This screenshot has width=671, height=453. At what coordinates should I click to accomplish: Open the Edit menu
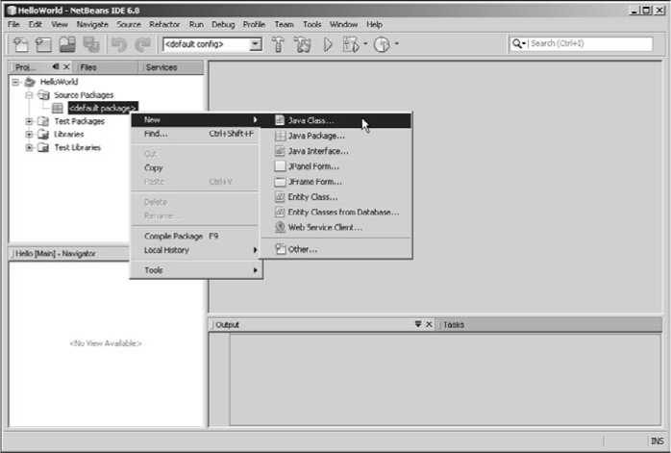click(x=36, y=24)
